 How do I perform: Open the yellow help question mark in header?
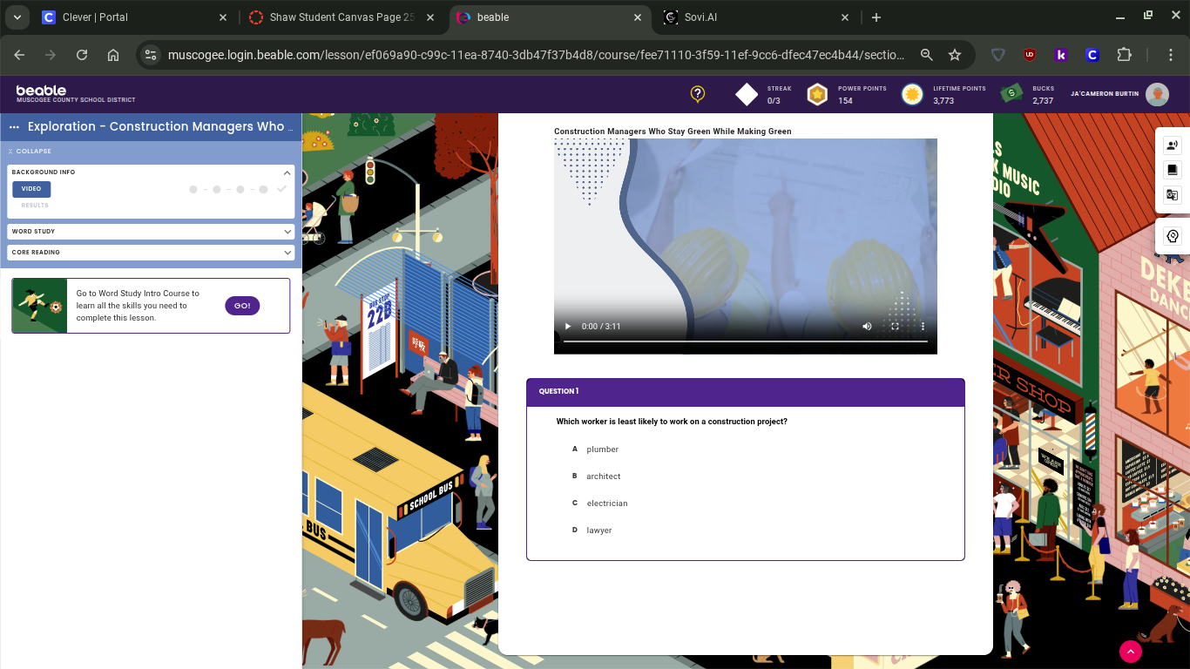click(x=697, y=94)
